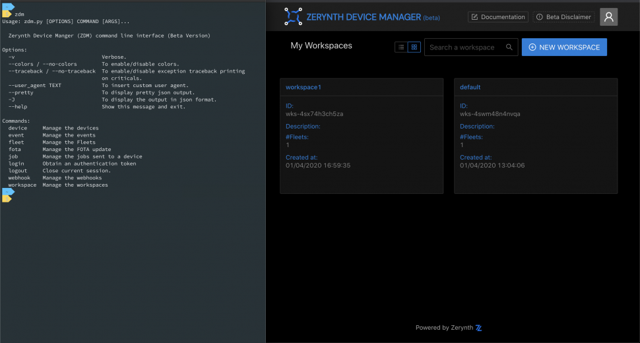Click the '--help' option in terminal
This screenshot has width=640, height=343.
(18, 107)
